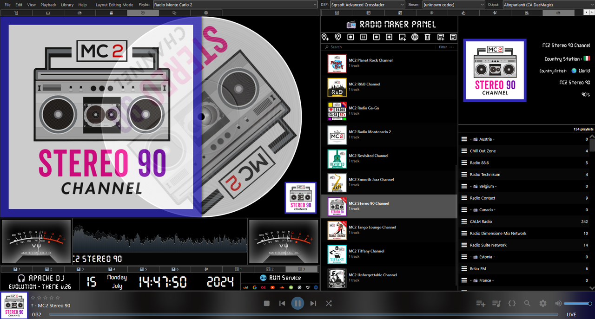Skip to previous track

click(x=282, y=303)
